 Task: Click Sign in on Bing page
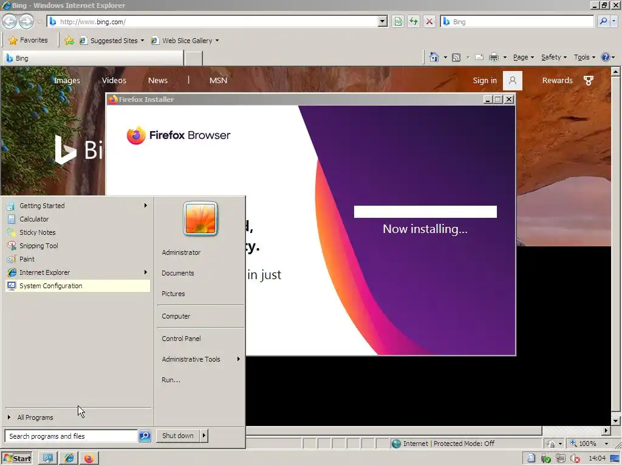click(485, 81)
